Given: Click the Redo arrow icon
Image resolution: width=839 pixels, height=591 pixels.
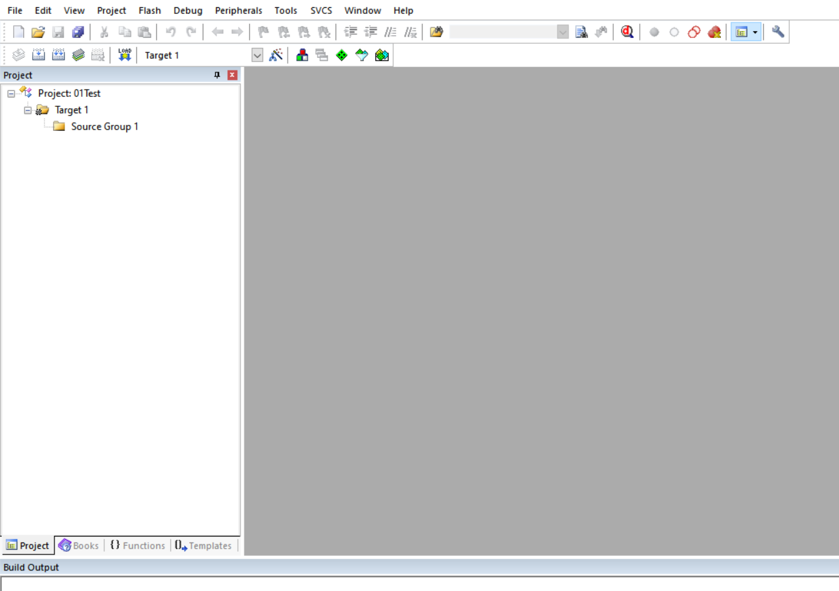Looking at the screenshot, I should point(191,32).
